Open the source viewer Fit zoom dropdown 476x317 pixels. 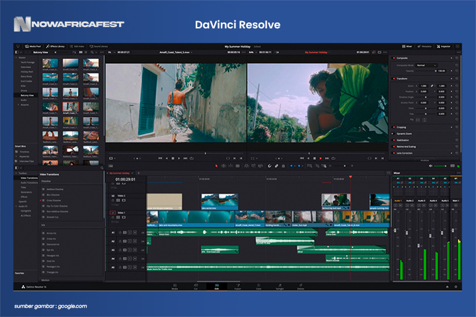pos(112,52)
